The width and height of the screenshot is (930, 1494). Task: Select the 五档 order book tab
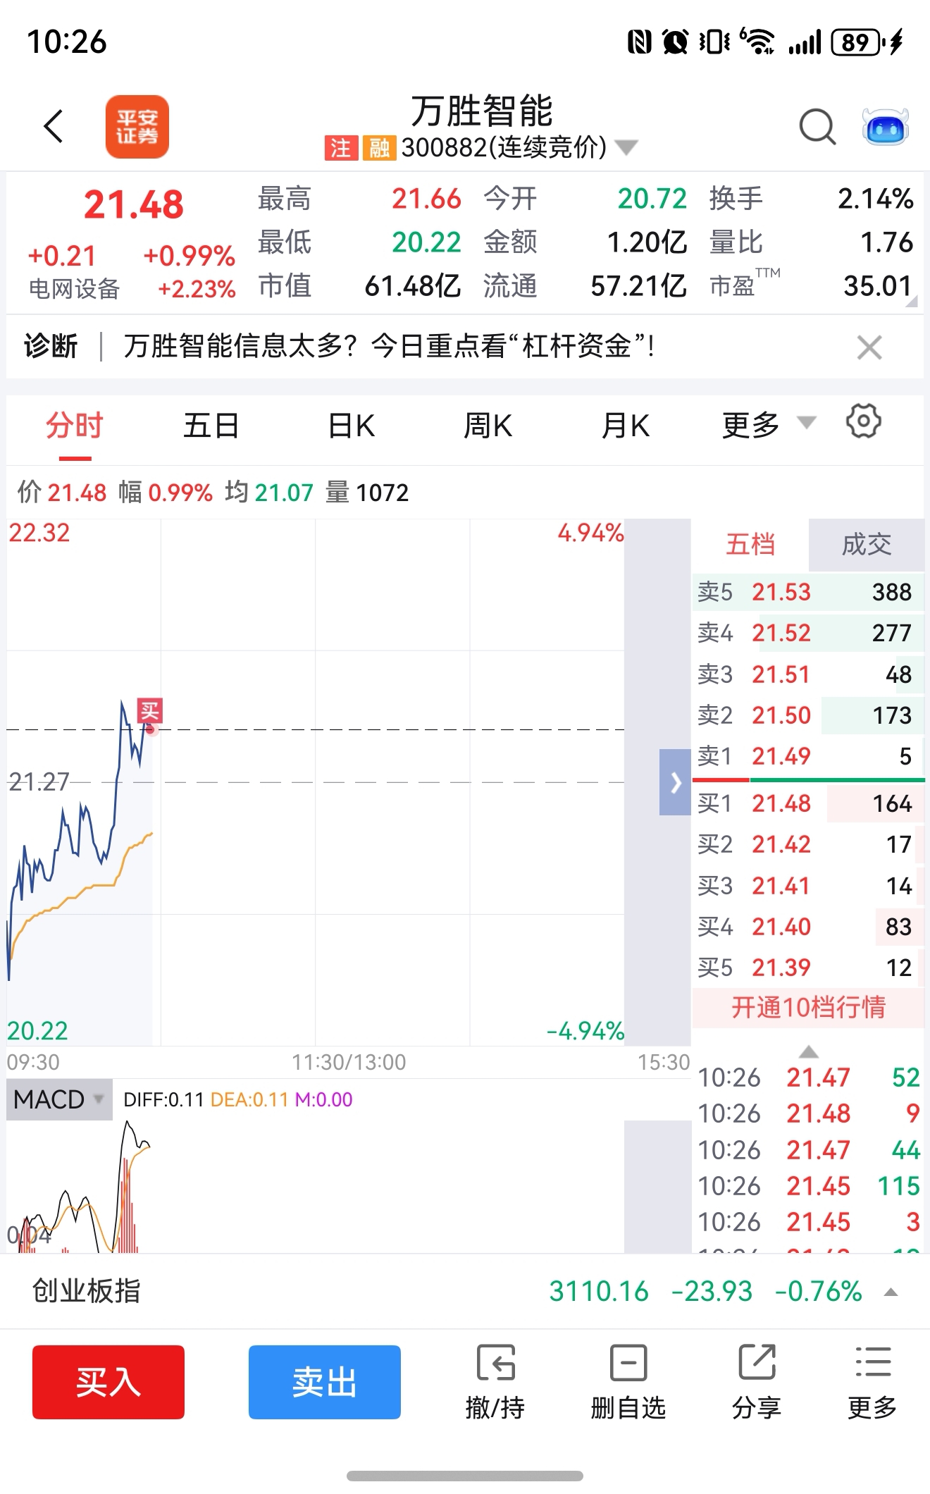pyautogui.click(x=750, y=545)
